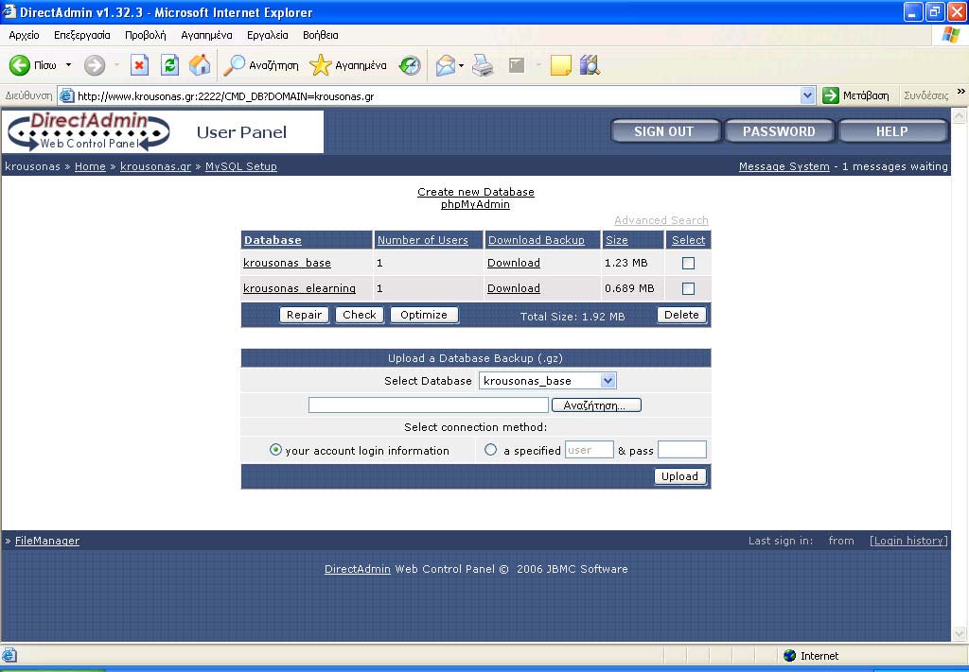Click the green Back arrow icon
Viewport: 969px width, 672px height.
point(20,65)
